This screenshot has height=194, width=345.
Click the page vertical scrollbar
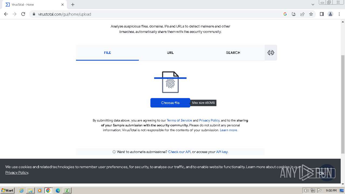(343, 104)
